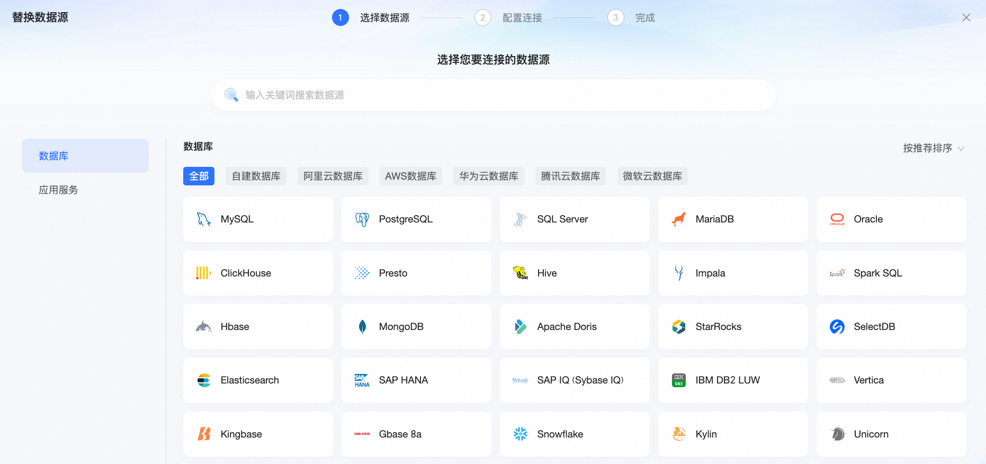986x464 pixels.
Task: Choose the MongoDB label text
Action: (x=401, y=327)
